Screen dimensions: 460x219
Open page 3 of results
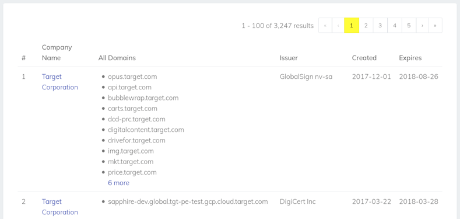point(380,26)
